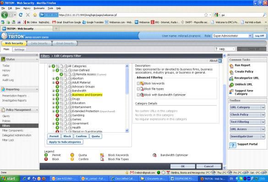Expand the Adult Material category node
This screenshot has width=268, height=182.
click(54, 83)
